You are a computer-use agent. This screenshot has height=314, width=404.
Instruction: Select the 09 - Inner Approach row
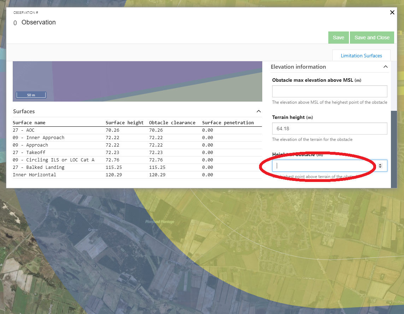pyautogui.click(x=137, y=138)
